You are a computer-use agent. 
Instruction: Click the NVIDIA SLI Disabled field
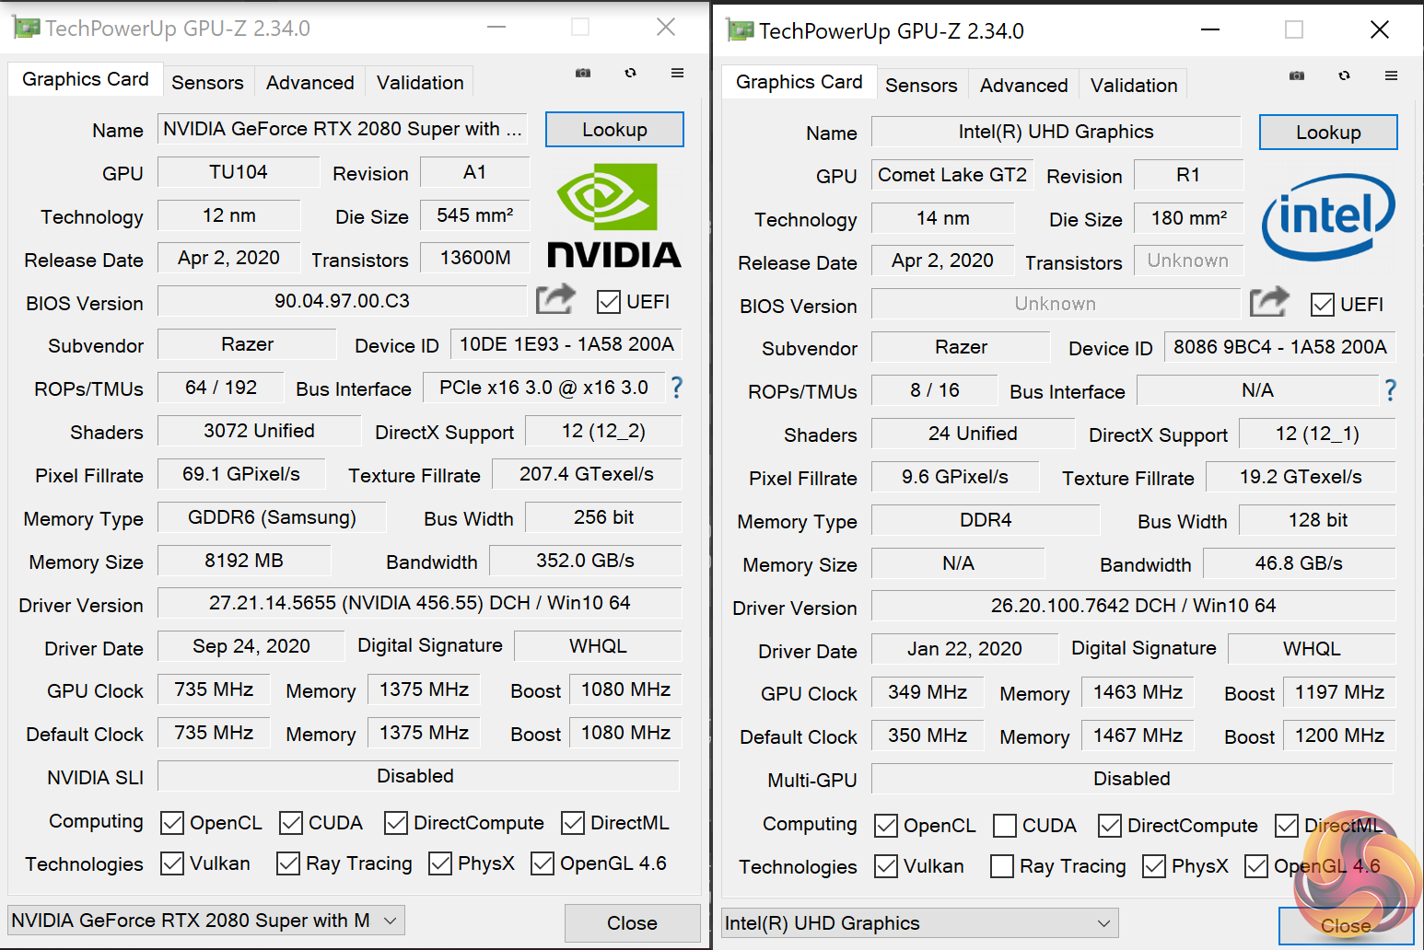[418, 776]
